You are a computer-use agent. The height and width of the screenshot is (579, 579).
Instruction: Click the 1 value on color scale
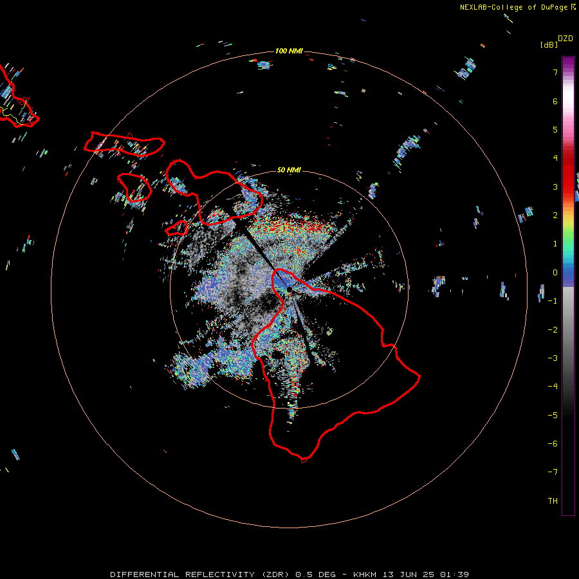tap(555, 244)
